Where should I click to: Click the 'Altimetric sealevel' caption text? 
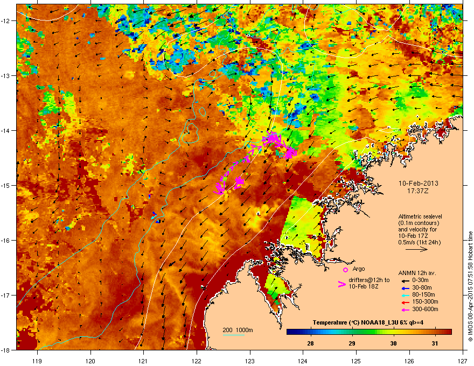click(420, 216)
